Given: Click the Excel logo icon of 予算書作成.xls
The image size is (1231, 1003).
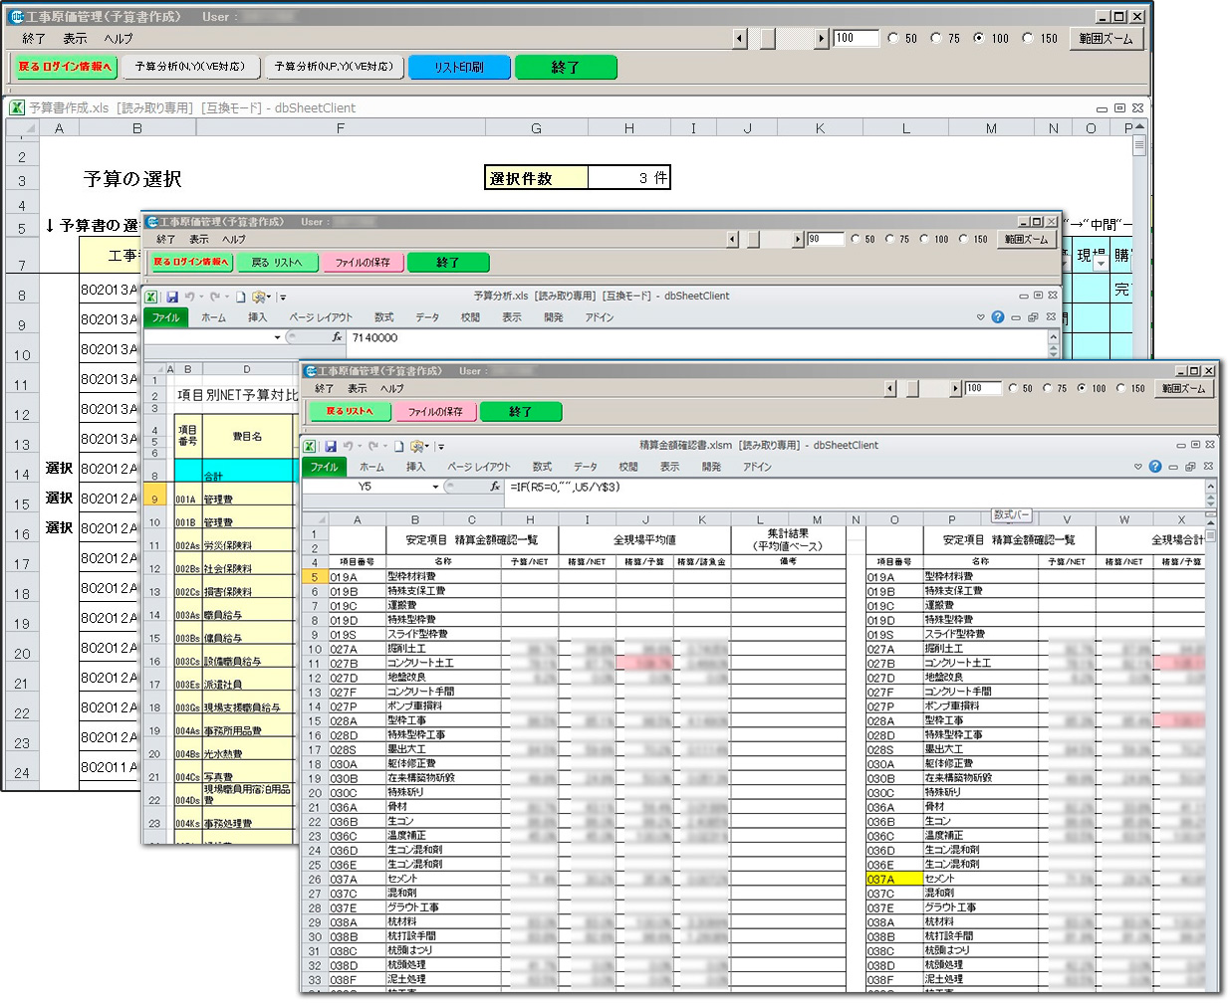Looking at the screenshot, I should pyautogui.click(x=17, y=107).
